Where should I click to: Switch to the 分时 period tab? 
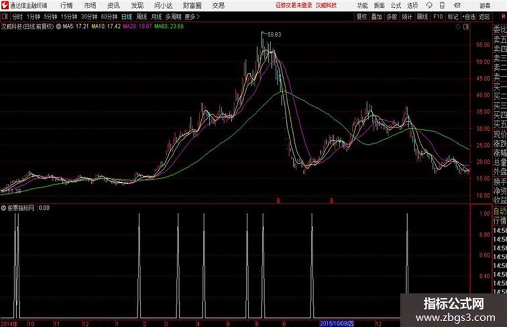pyautogui.click(x=17, y=17)
